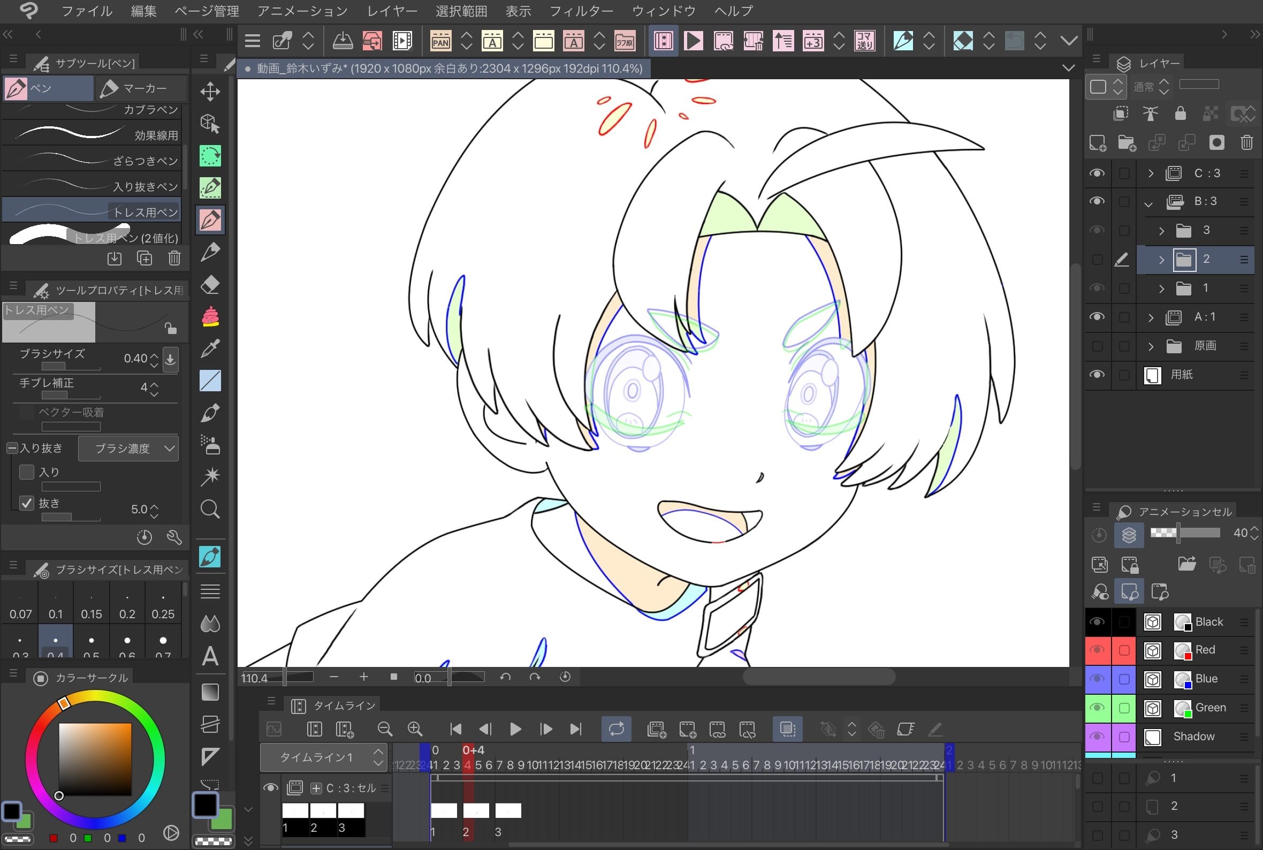Click the color circle saturation square

point(95,759)
